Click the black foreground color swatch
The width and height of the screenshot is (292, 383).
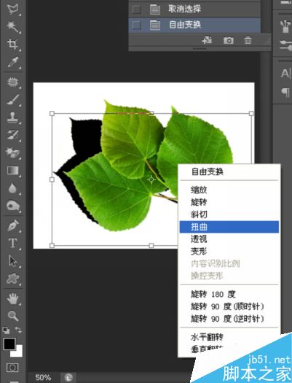tap(9, 344)
